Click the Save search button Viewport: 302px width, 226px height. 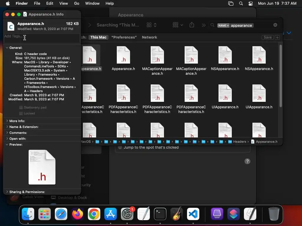click(x=267, y=37)
